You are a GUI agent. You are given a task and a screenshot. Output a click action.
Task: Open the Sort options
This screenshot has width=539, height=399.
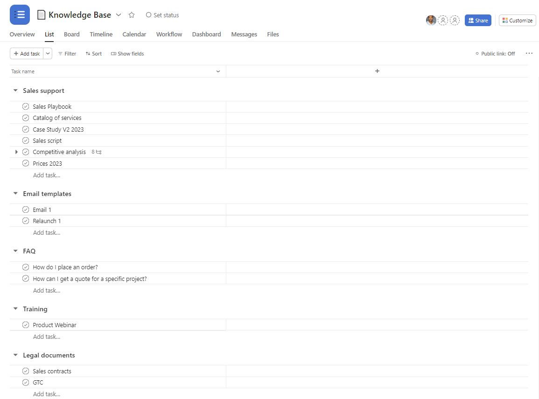(x=94, y=54)
